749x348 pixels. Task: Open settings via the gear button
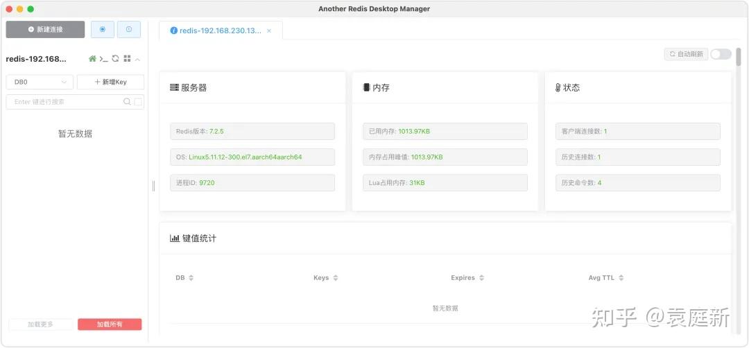tap(103, 29)
